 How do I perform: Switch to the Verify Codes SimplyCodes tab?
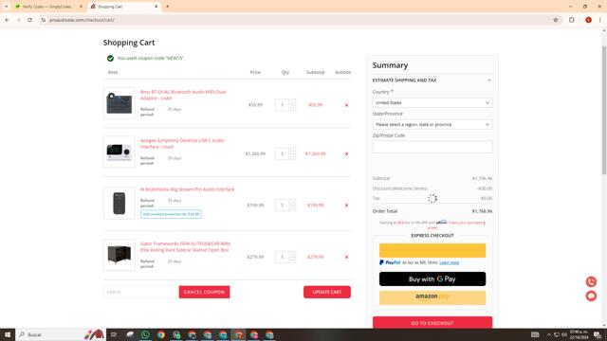[46, 7]
